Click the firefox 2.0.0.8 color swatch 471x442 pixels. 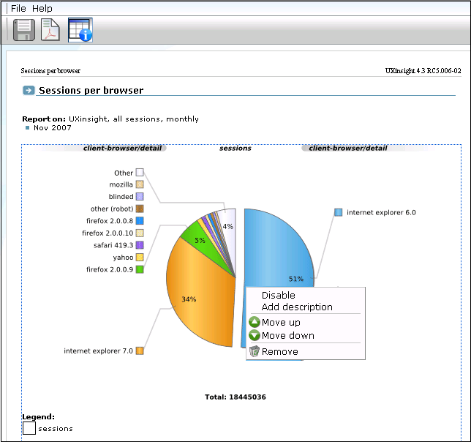[140, 221]
